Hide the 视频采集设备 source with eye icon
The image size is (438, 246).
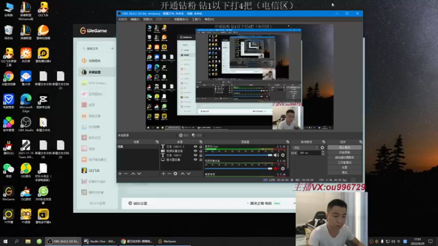tap(195, 151)
